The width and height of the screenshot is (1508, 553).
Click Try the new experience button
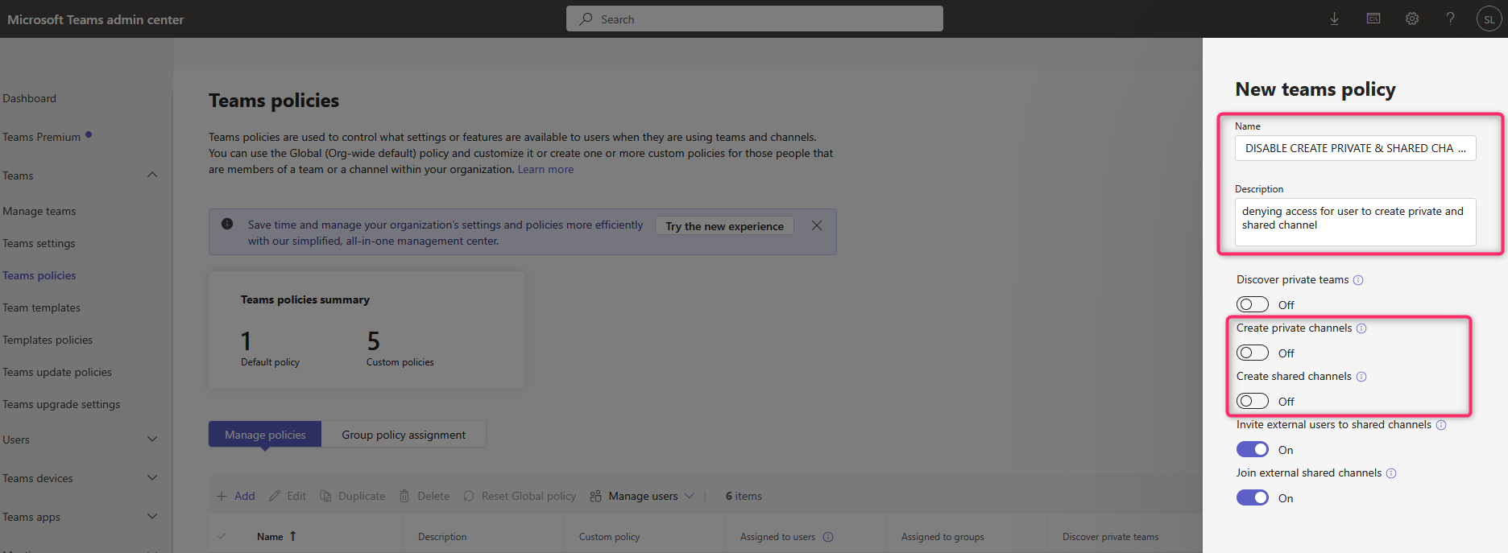click(724, 226)
